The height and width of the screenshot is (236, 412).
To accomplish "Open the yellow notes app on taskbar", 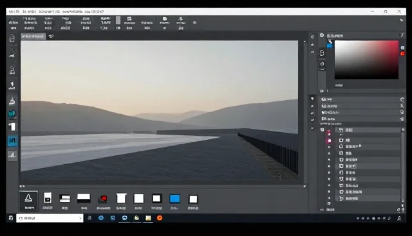I will (x=148, y=218).
